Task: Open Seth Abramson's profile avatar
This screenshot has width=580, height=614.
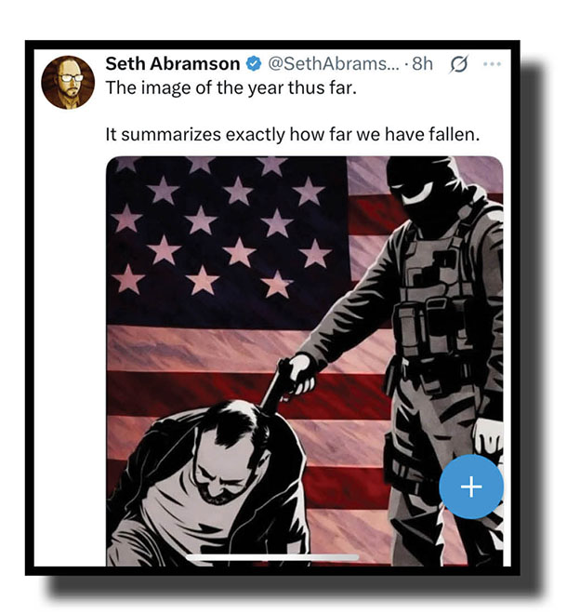Action: pos(68,82)
